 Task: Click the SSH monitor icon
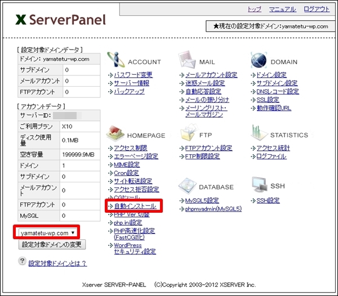tap(260, 185)
